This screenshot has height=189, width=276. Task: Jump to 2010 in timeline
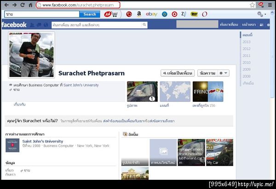click(x=247, y=63)
